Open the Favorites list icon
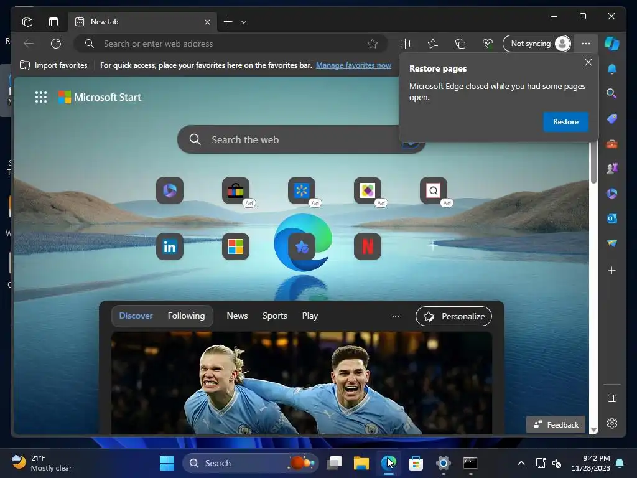The height and width of the screenshot is (478, 637). click(433, 44)
